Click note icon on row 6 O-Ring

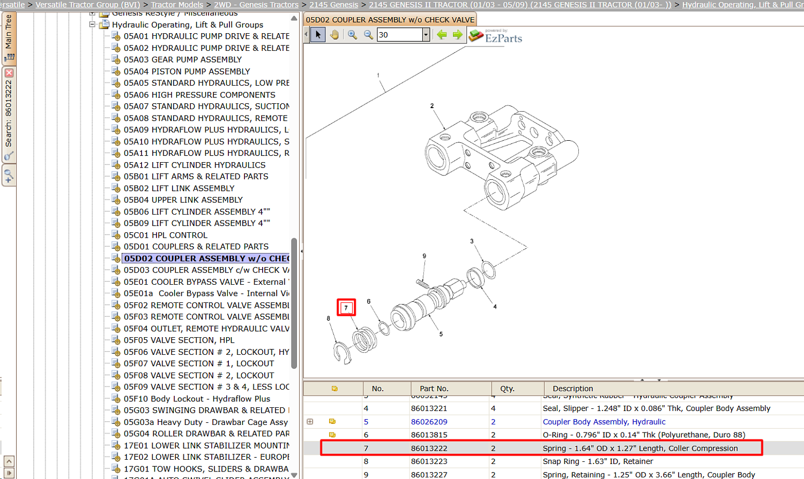[x=332, y=435]
